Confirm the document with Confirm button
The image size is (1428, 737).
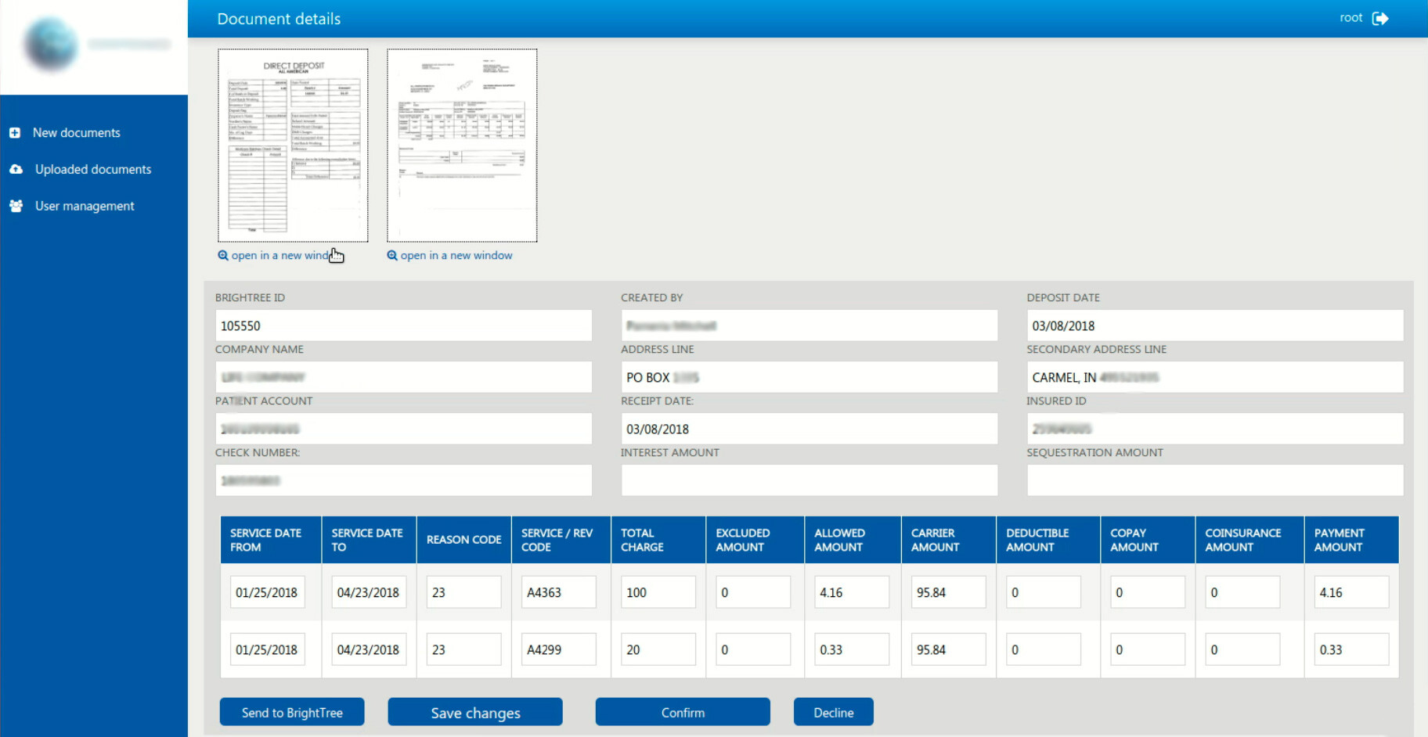682,712
